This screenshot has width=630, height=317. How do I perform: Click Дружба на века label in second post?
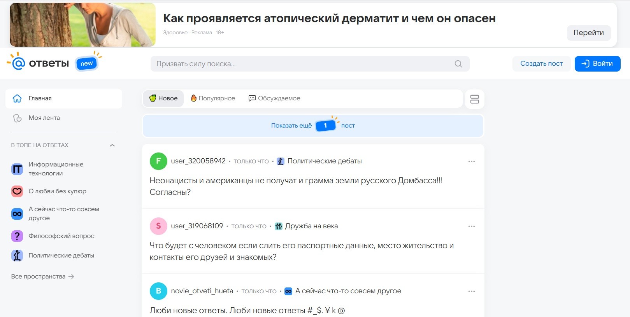[x=311, y=226]
